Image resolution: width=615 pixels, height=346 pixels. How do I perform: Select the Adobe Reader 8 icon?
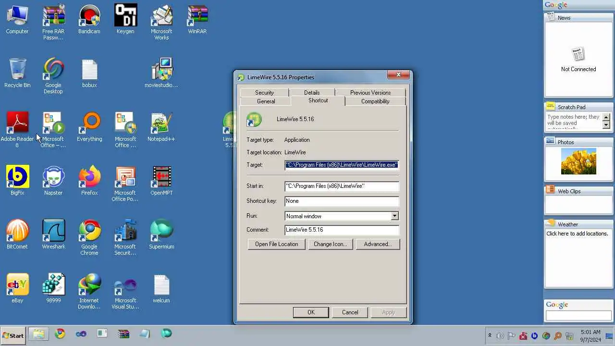pos(17,130)
